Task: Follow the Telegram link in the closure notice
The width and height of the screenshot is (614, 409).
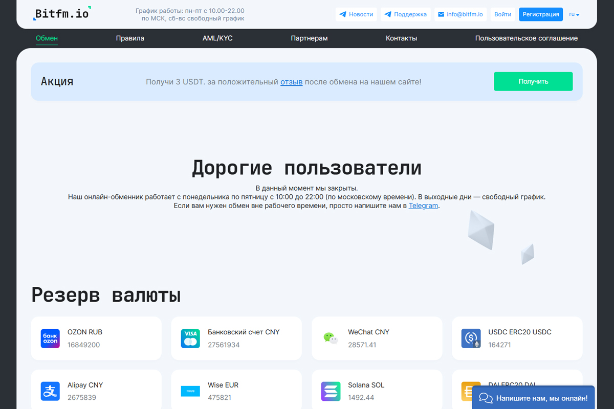Action: pos(423,205)
